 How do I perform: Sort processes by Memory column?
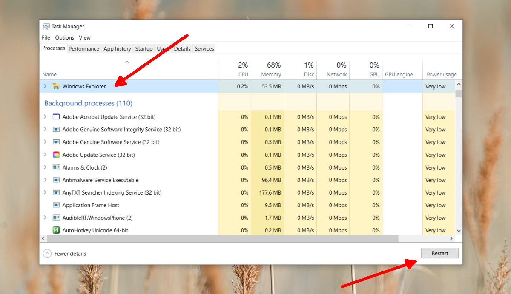coord(267,70)
